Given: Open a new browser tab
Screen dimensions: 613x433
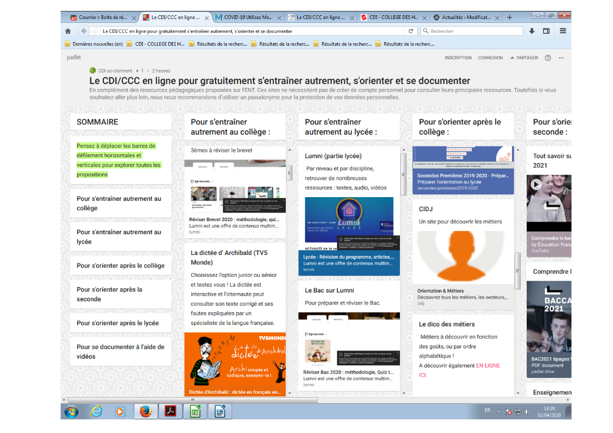Looking at the screenshot, I should pyautogui.click(x=509, y=17).
